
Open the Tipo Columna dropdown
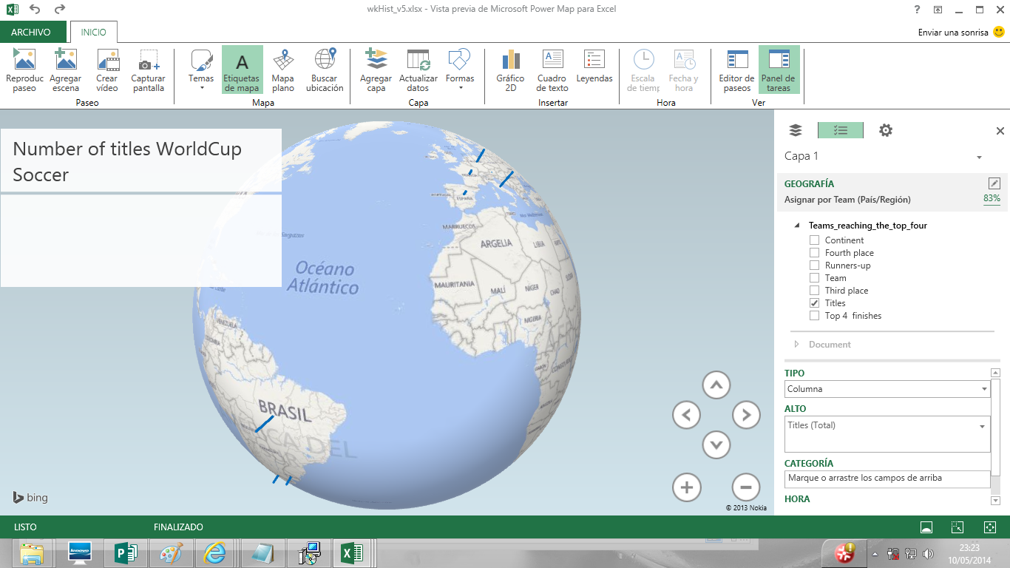click(984, 388)
